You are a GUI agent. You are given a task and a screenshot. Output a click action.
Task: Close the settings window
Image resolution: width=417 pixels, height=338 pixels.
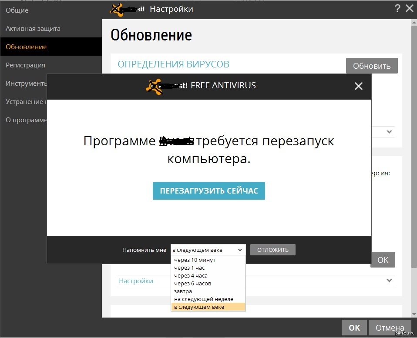point(410,8)
